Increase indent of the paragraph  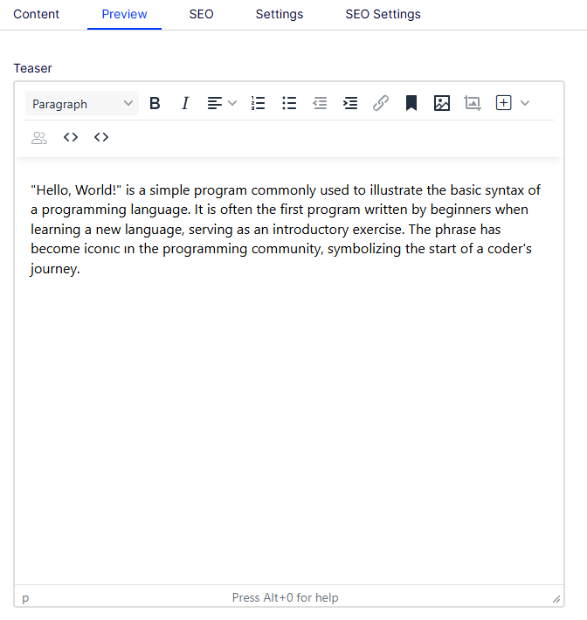[x=350, y=104]
